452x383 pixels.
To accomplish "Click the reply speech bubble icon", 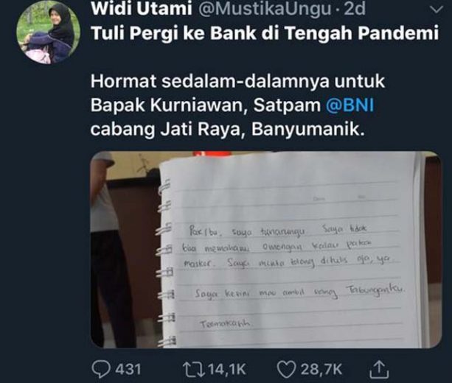I will [101, 370].
